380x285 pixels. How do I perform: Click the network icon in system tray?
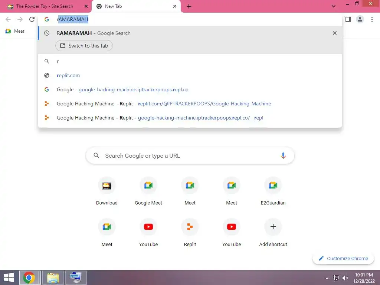336,278
